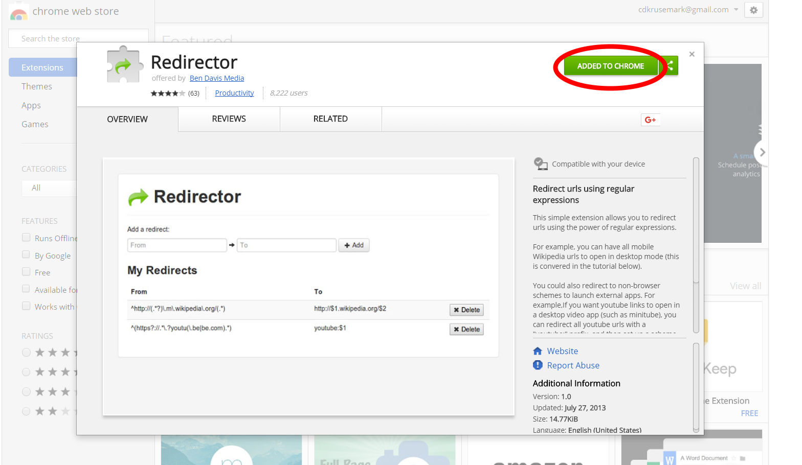Click the share icon beside Added to Chrome
The height and width of the screenshot is (465, 802).
pyautogui.click(x=669, y=65)
